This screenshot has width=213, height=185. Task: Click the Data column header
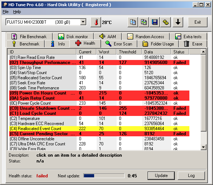tap(156, 52)
